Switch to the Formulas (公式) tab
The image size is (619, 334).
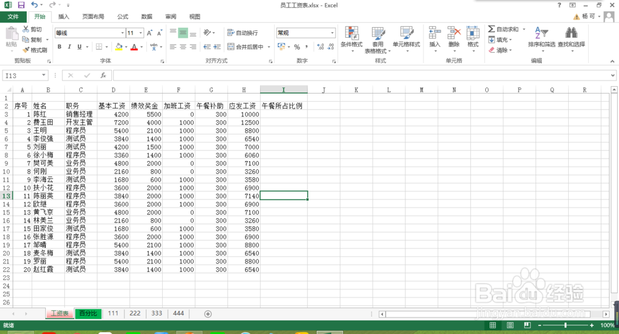point(123,17)
